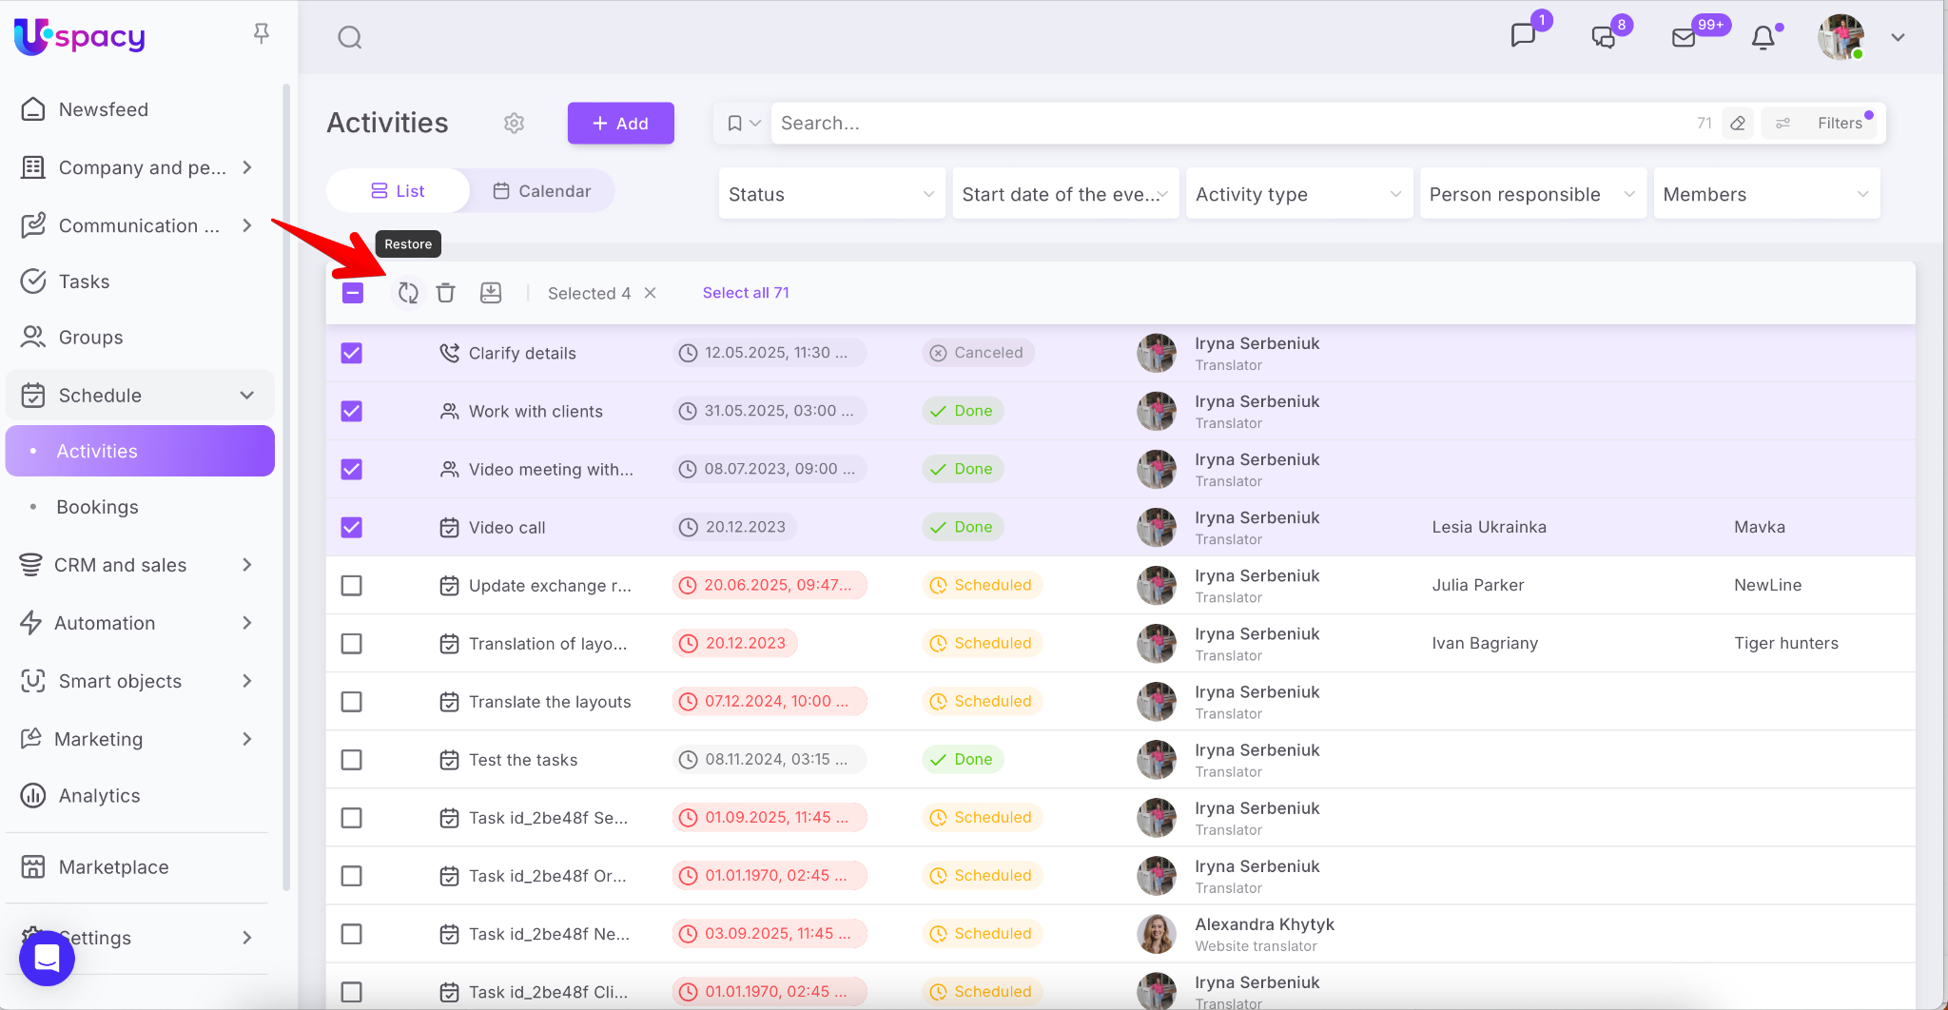Open the Status filter dropdown
This screenshot has width=1948, height=1010.
pyautogui.click(x=831, y=194)
